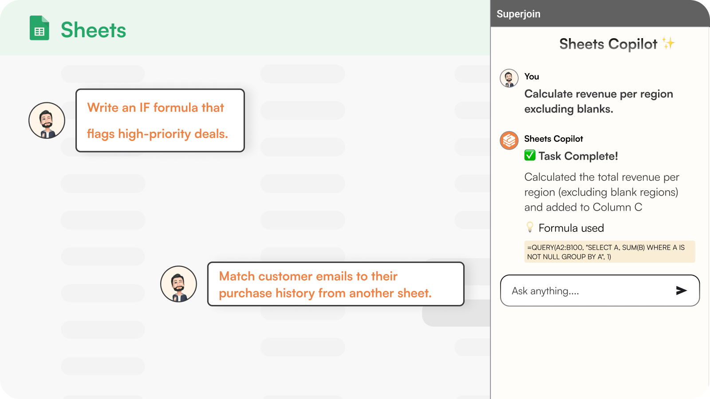Click the "Task Complete!" status text

click(x=578, y=156)
